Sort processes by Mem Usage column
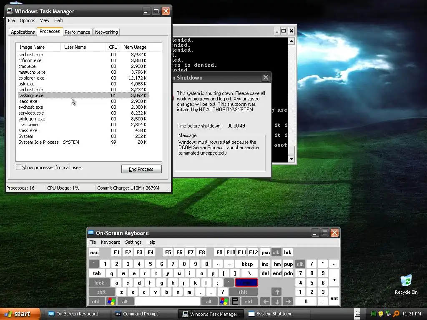 135,47
